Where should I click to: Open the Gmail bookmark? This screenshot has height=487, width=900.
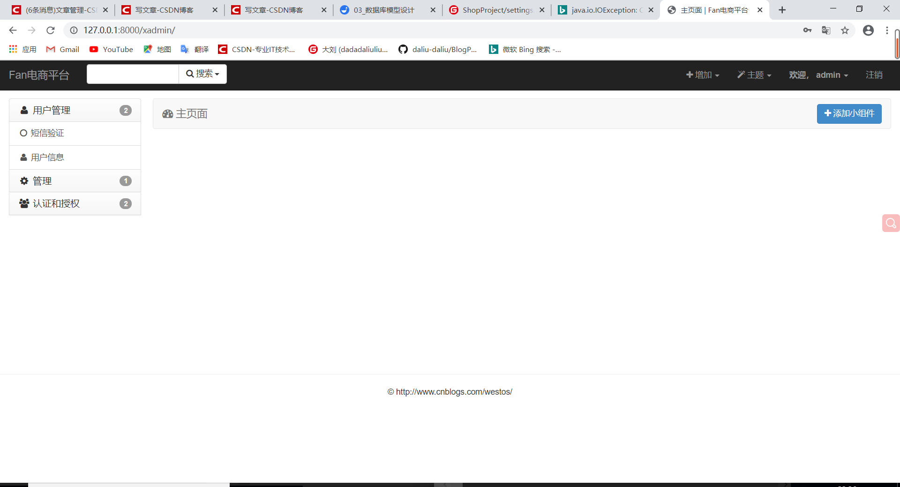coord(62,49)
